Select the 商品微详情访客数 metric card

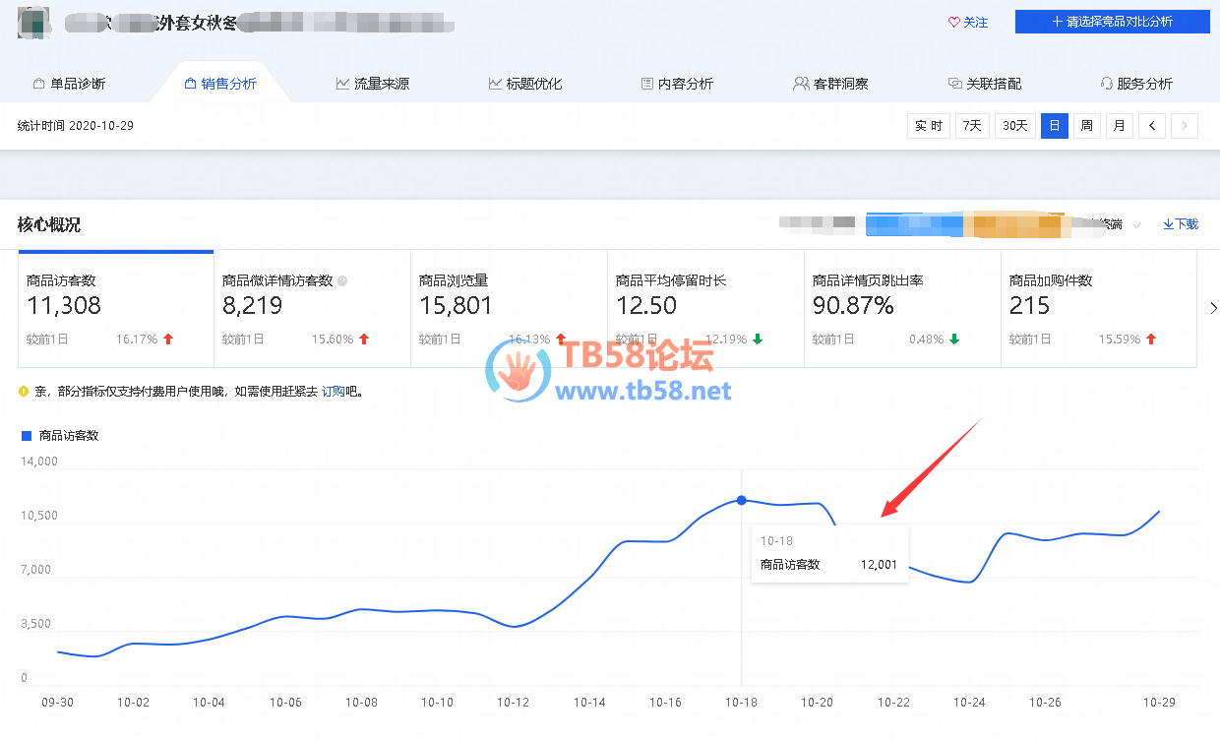[x=312, y=309]
